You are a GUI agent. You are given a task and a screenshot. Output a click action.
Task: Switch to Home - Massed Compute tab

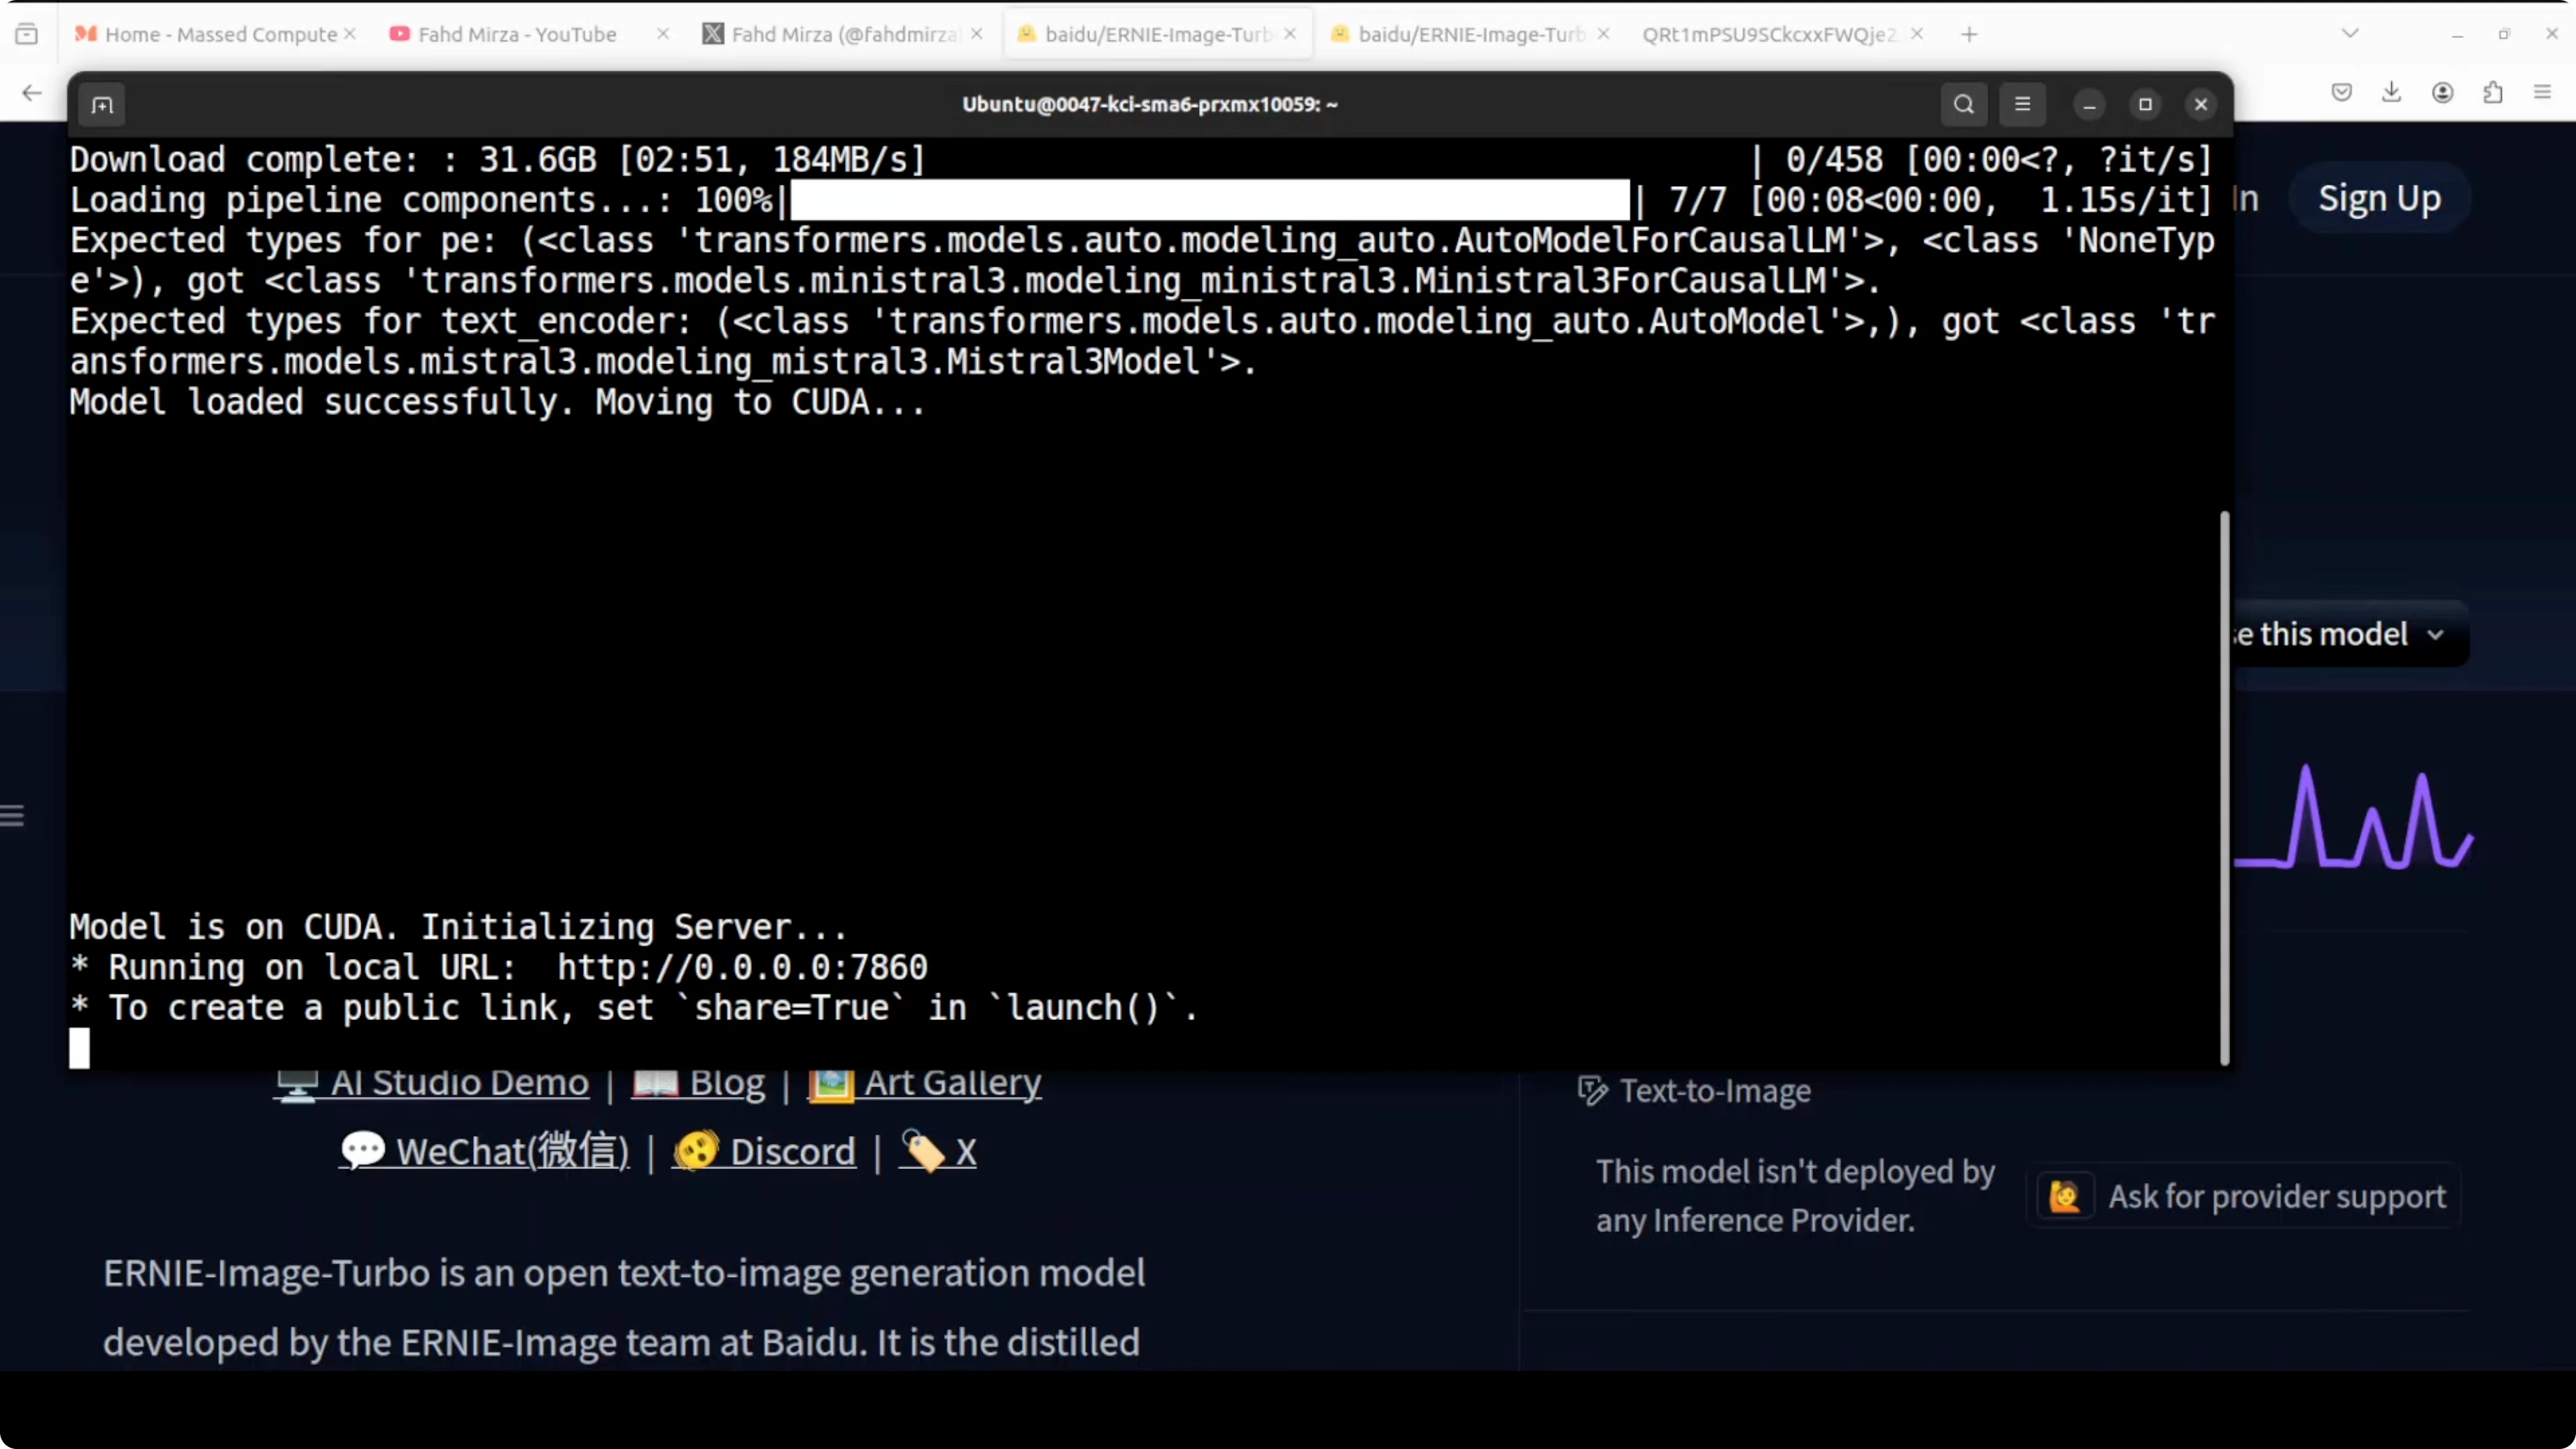pyautogui.click(x=220, y=34)
